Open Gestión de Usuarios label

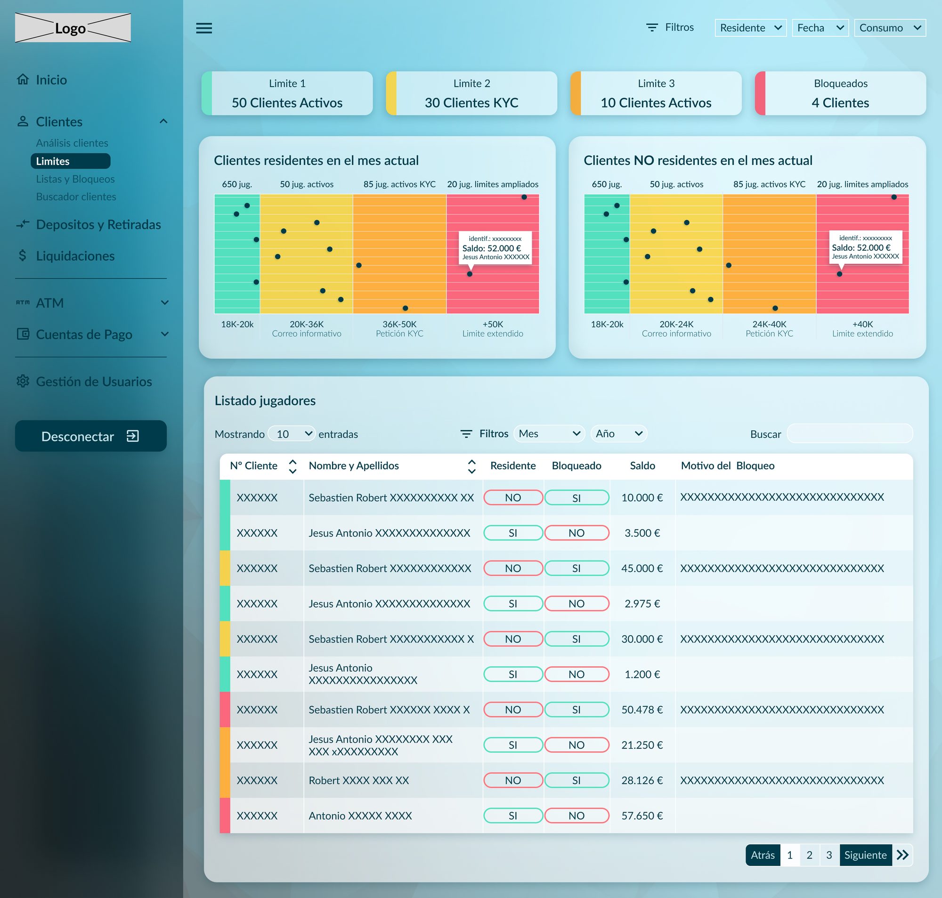coord(94,381)
